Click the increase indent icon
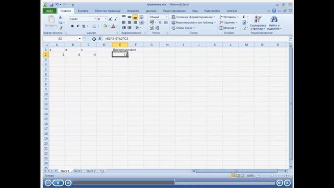334x188 pixels. pos(129,28)
